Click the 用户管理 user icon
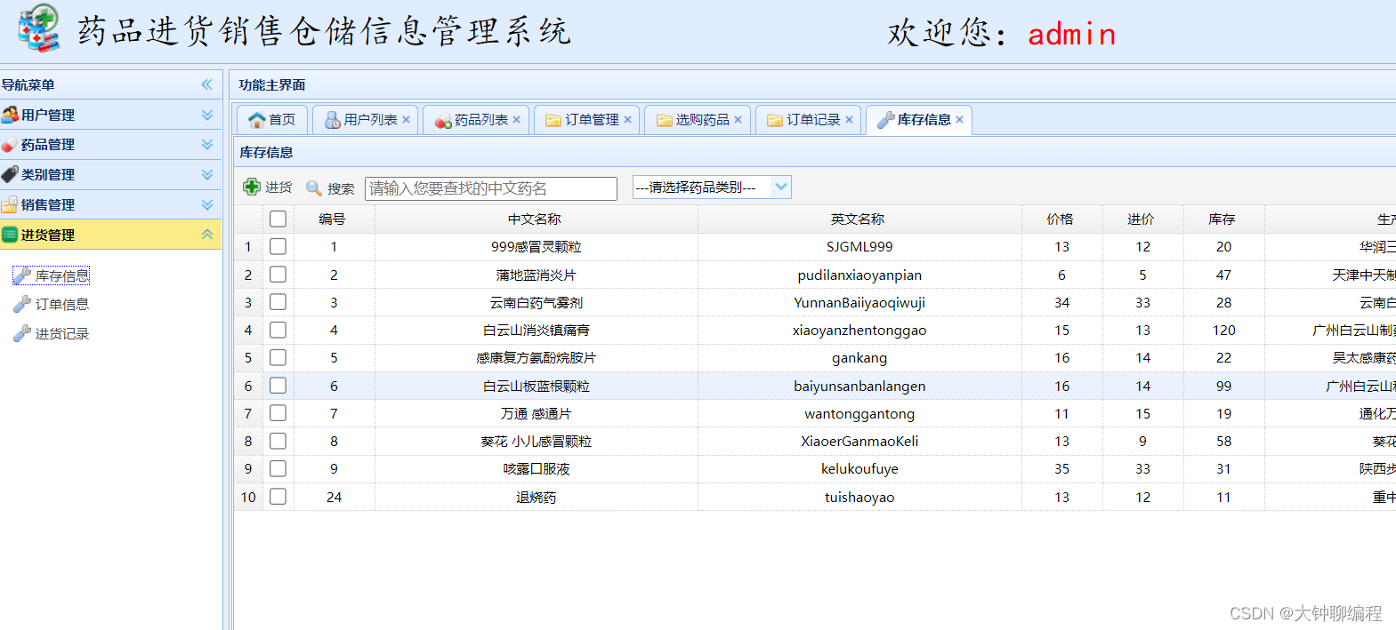 [10, 115]
